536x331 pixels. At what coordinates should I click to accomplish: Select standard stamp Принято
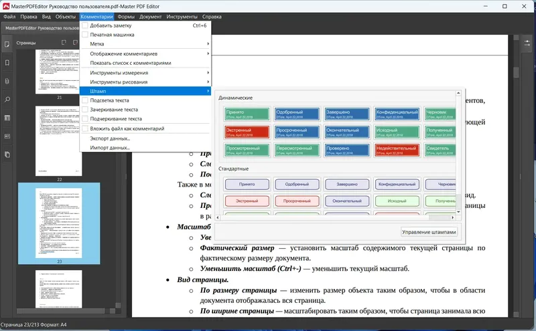pyautogui.click(x=247, y=185)
